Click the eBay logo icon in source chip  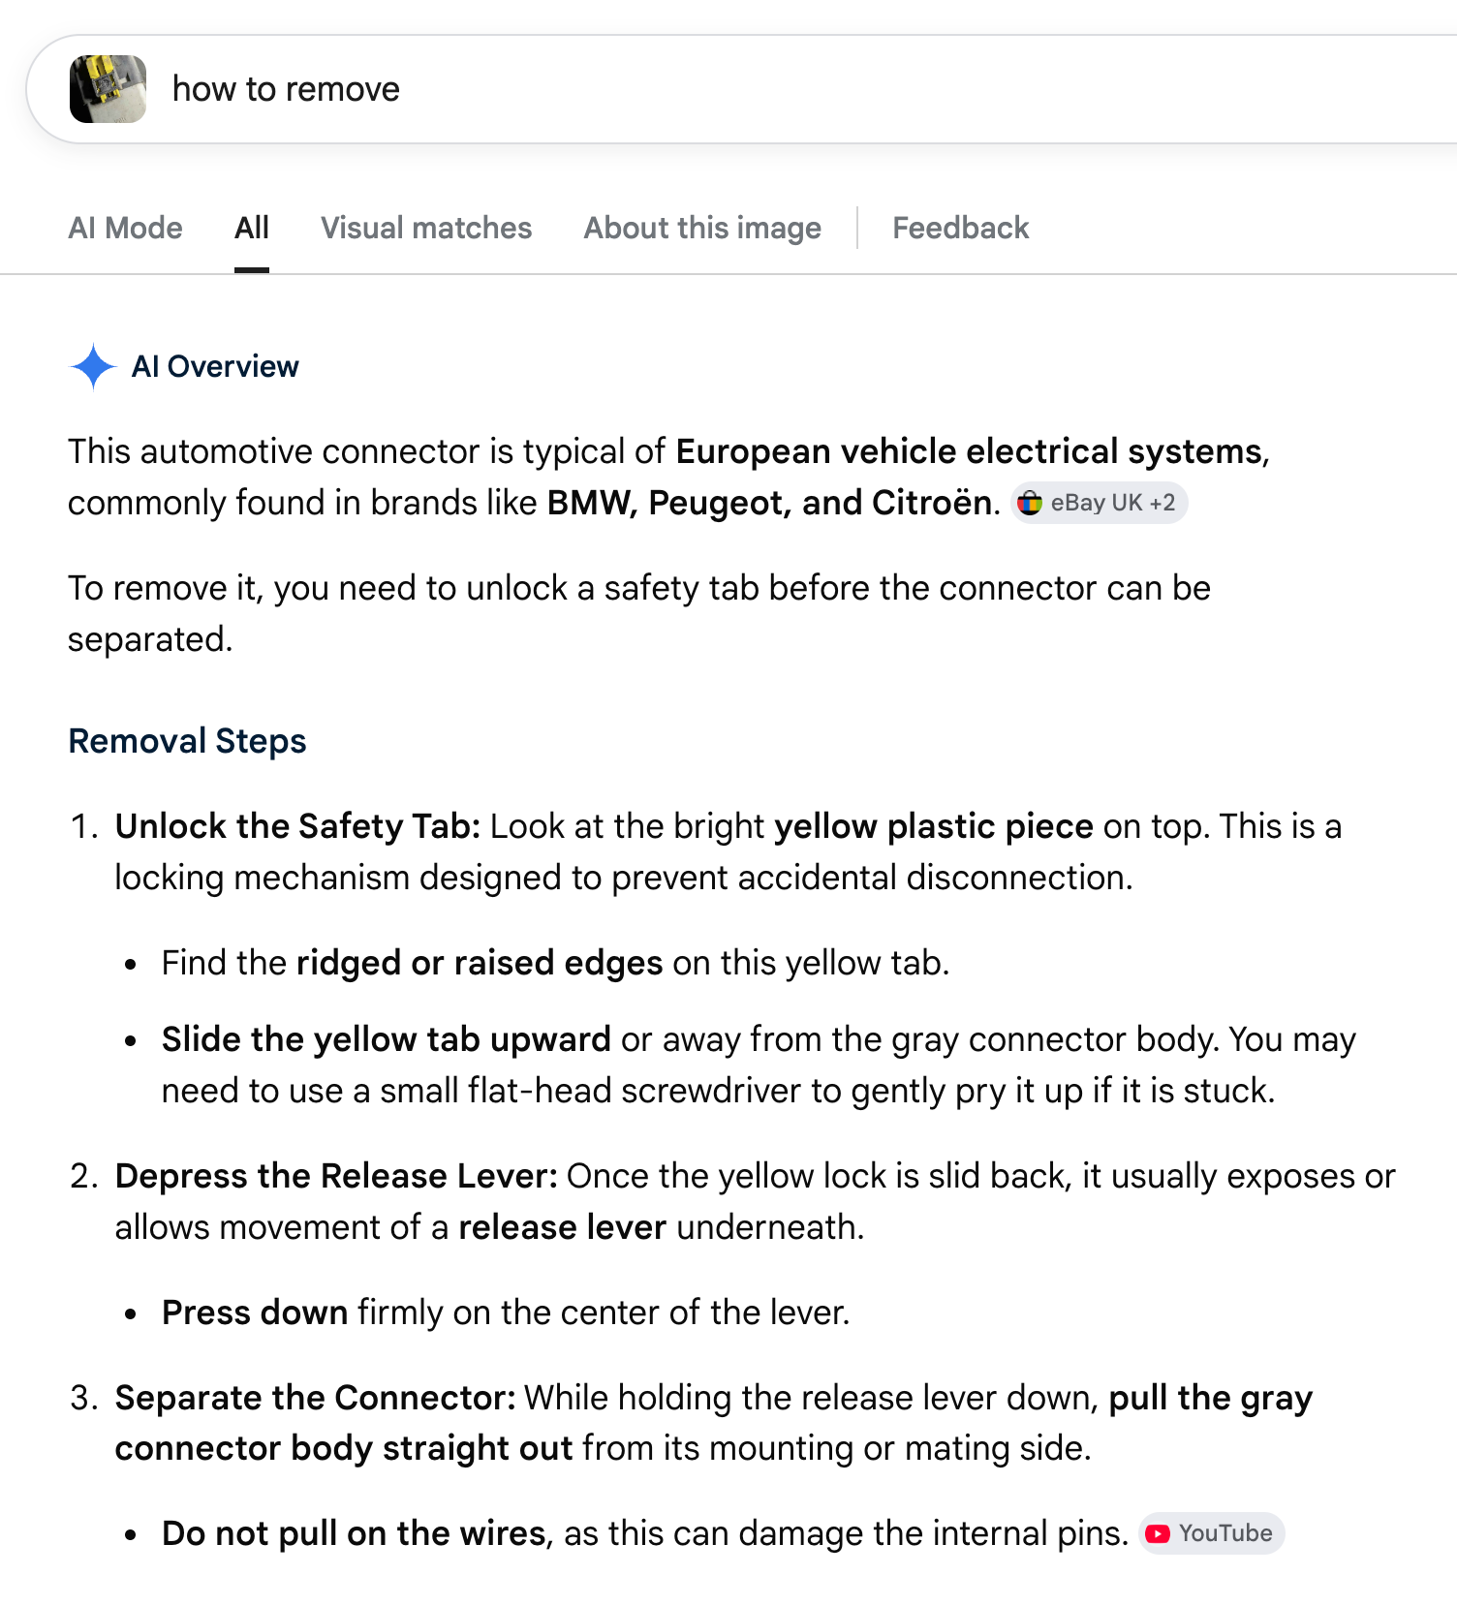[x=1030, y=504]
